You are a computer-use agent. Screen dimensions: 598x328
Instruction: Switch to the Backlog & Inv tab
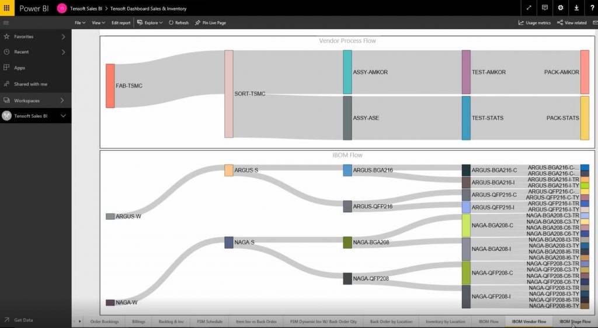171,322
